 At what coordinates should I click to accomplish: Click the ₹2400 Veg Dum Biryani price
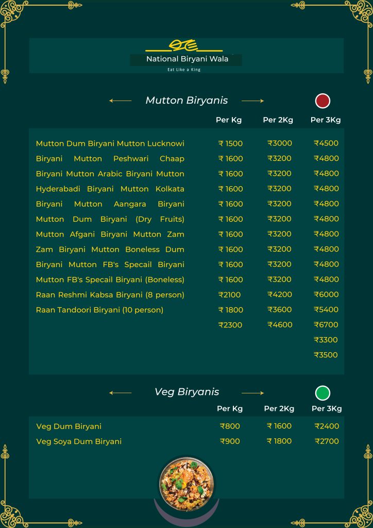pos(327,426)
